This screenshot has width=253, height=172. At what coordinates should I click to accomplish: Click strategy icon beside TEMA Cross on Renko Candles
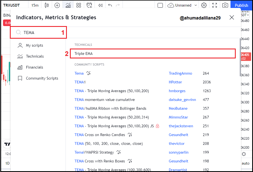(130, 135)
